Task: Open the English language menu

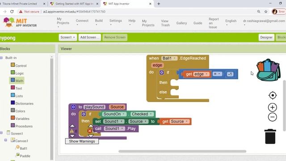Action: pyautogui.click(x=231, y=22)
